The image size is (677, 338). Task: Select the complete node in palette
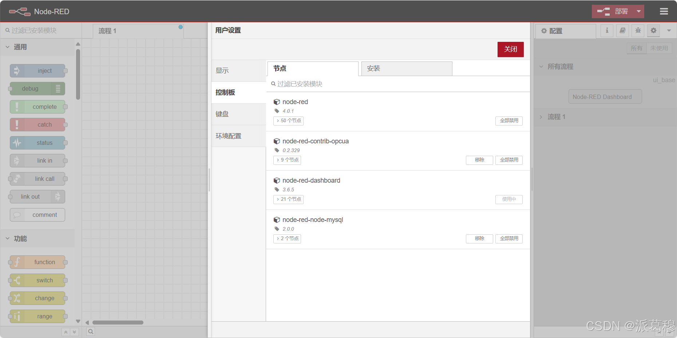click(37, 107)
